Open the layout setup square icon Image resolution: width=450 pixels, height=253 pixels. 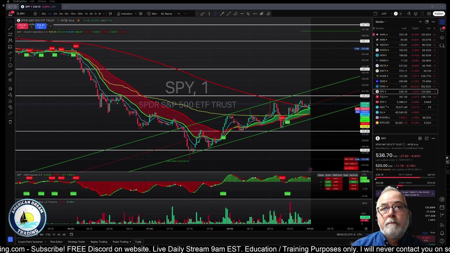pos(375,14)
